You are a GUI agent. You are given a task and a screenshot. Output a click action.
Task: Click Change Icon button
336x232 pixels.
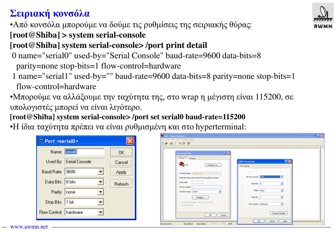[x=213, y=165]
